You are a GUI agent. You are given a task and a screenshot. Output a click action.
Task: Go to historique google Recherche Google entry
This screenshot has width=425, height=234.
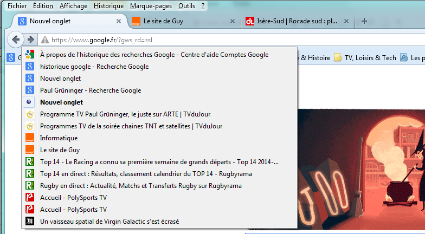tap(94, 67)
